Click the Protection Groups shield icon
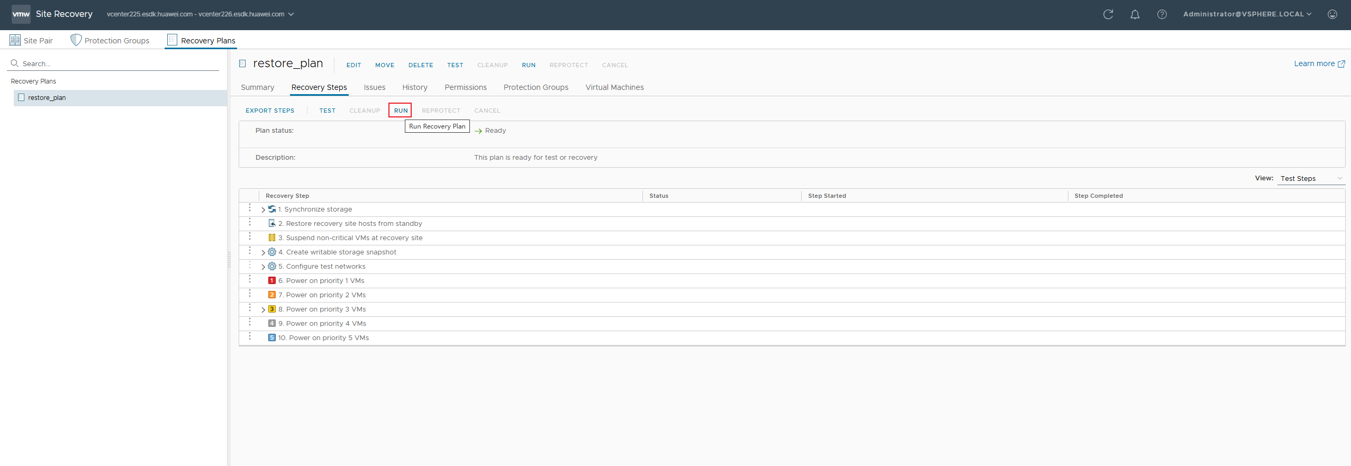Viewport: 1351px width, 466px height. [76, 40]
